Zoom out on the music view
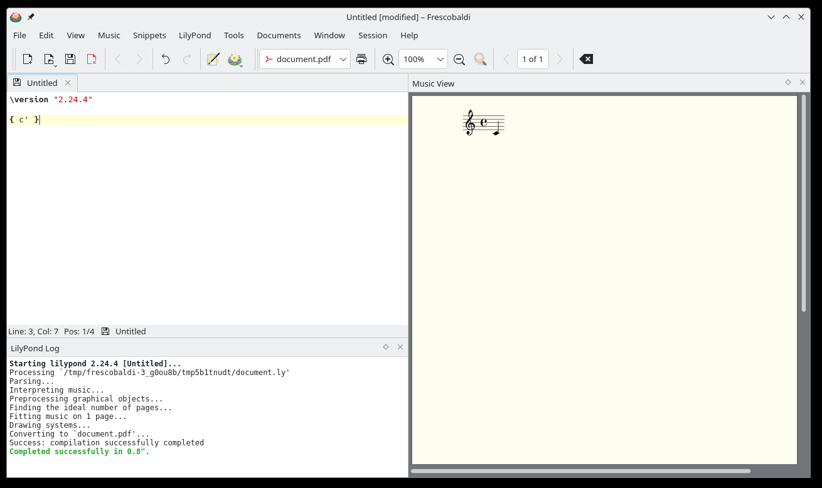The image size is (822, 488). (459, 59)
